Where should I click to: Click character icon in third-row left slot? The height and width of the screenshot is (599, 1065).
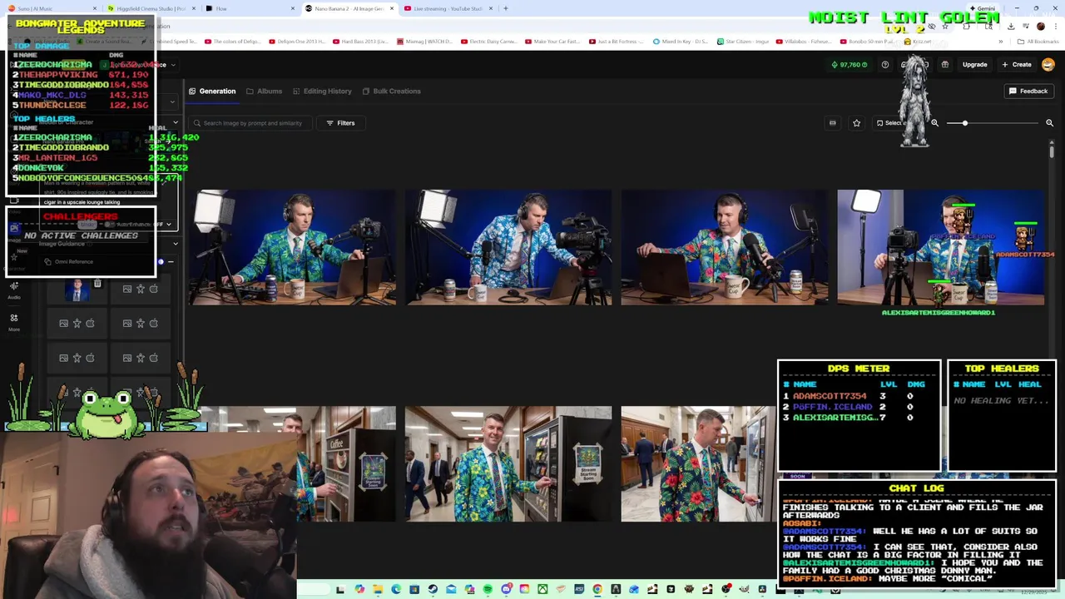(77, 358)
